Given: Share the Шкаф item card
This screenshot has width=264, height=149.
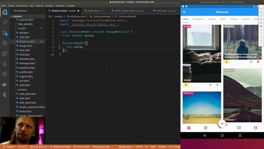Looking at the screenshot, I should pyautogui.click(x=210, y=85).
